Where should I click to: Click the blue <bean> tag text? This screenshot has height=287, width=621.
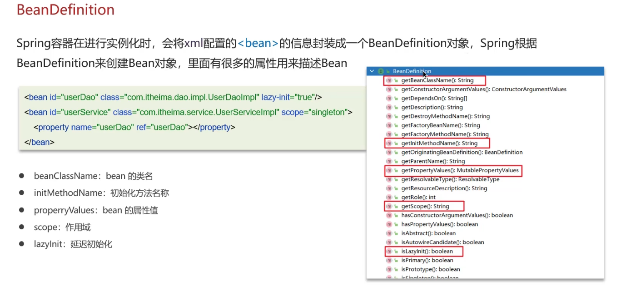(258, 44)
